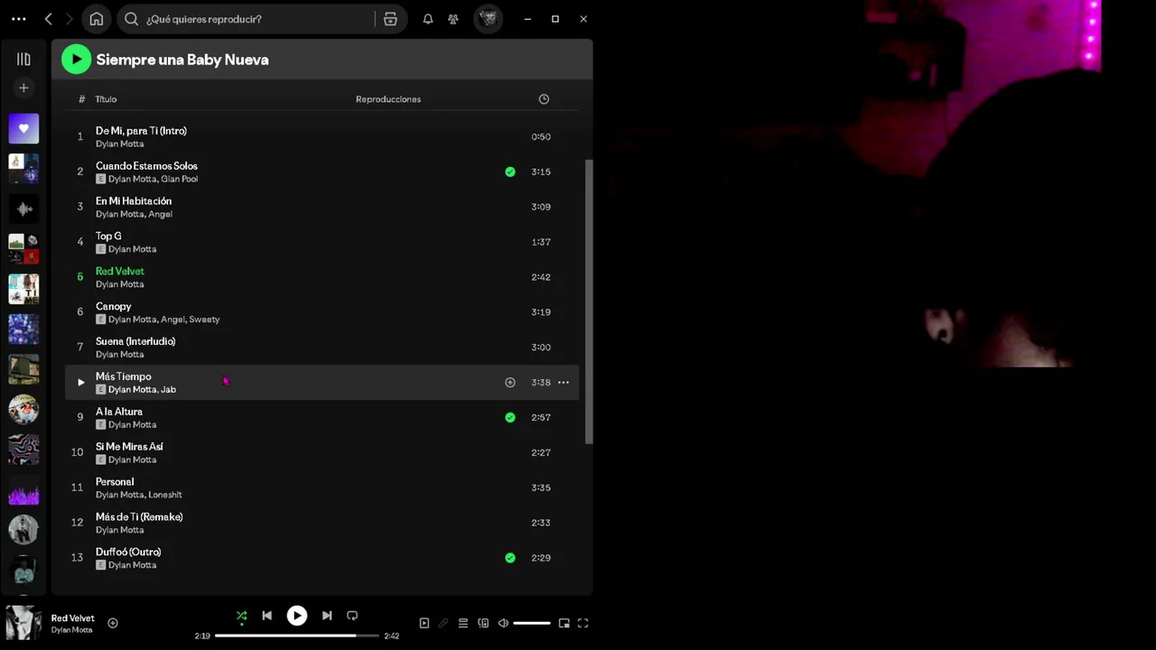The height and width of the screenshot is (650, 1156).
Task: Play Más Tiempo using row play arrow
Action: coord(80,383)
